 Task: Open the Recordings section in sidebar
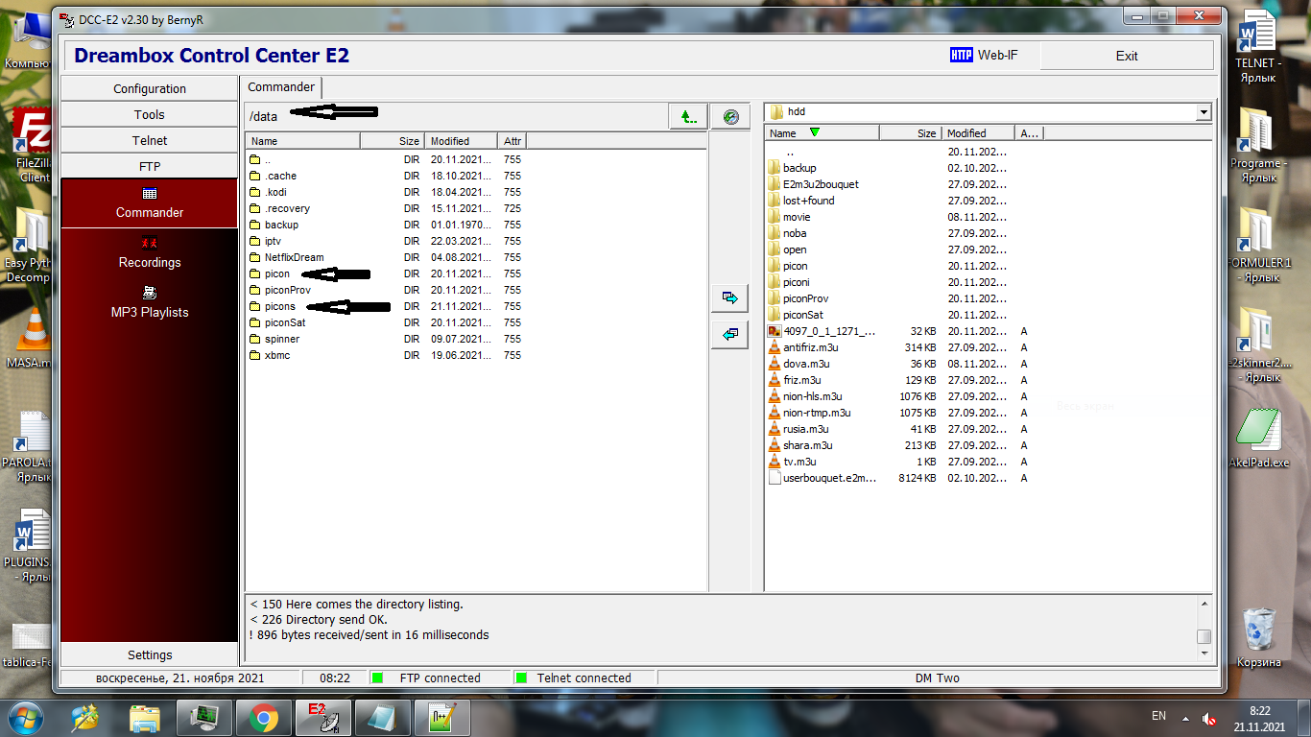[x=150, y=252]
